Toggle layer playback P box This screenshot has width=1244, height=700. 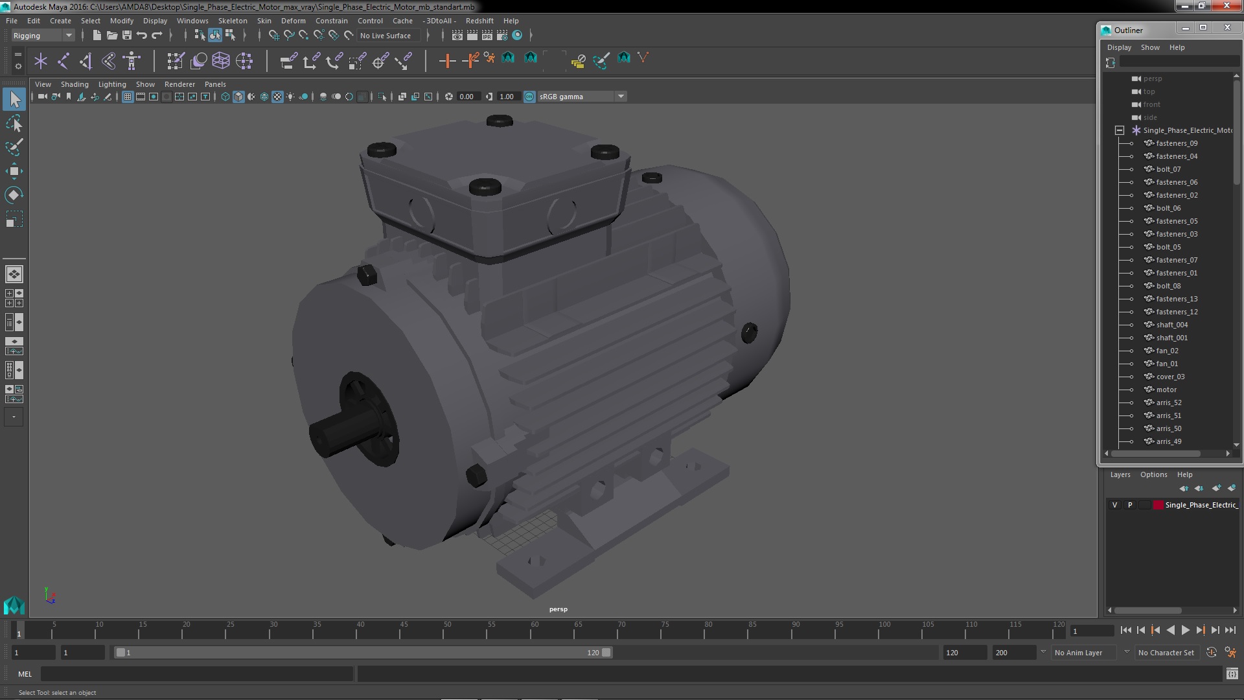tap(1130, 505)
